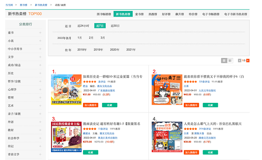Open cover image of 就喜欢你看不惯我 book
The image size is (262, 160).
coord(167,90)
